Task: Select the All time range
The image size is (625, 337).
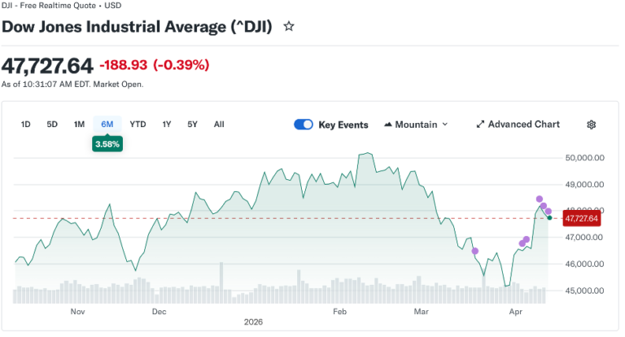Action: pos(219,125)
